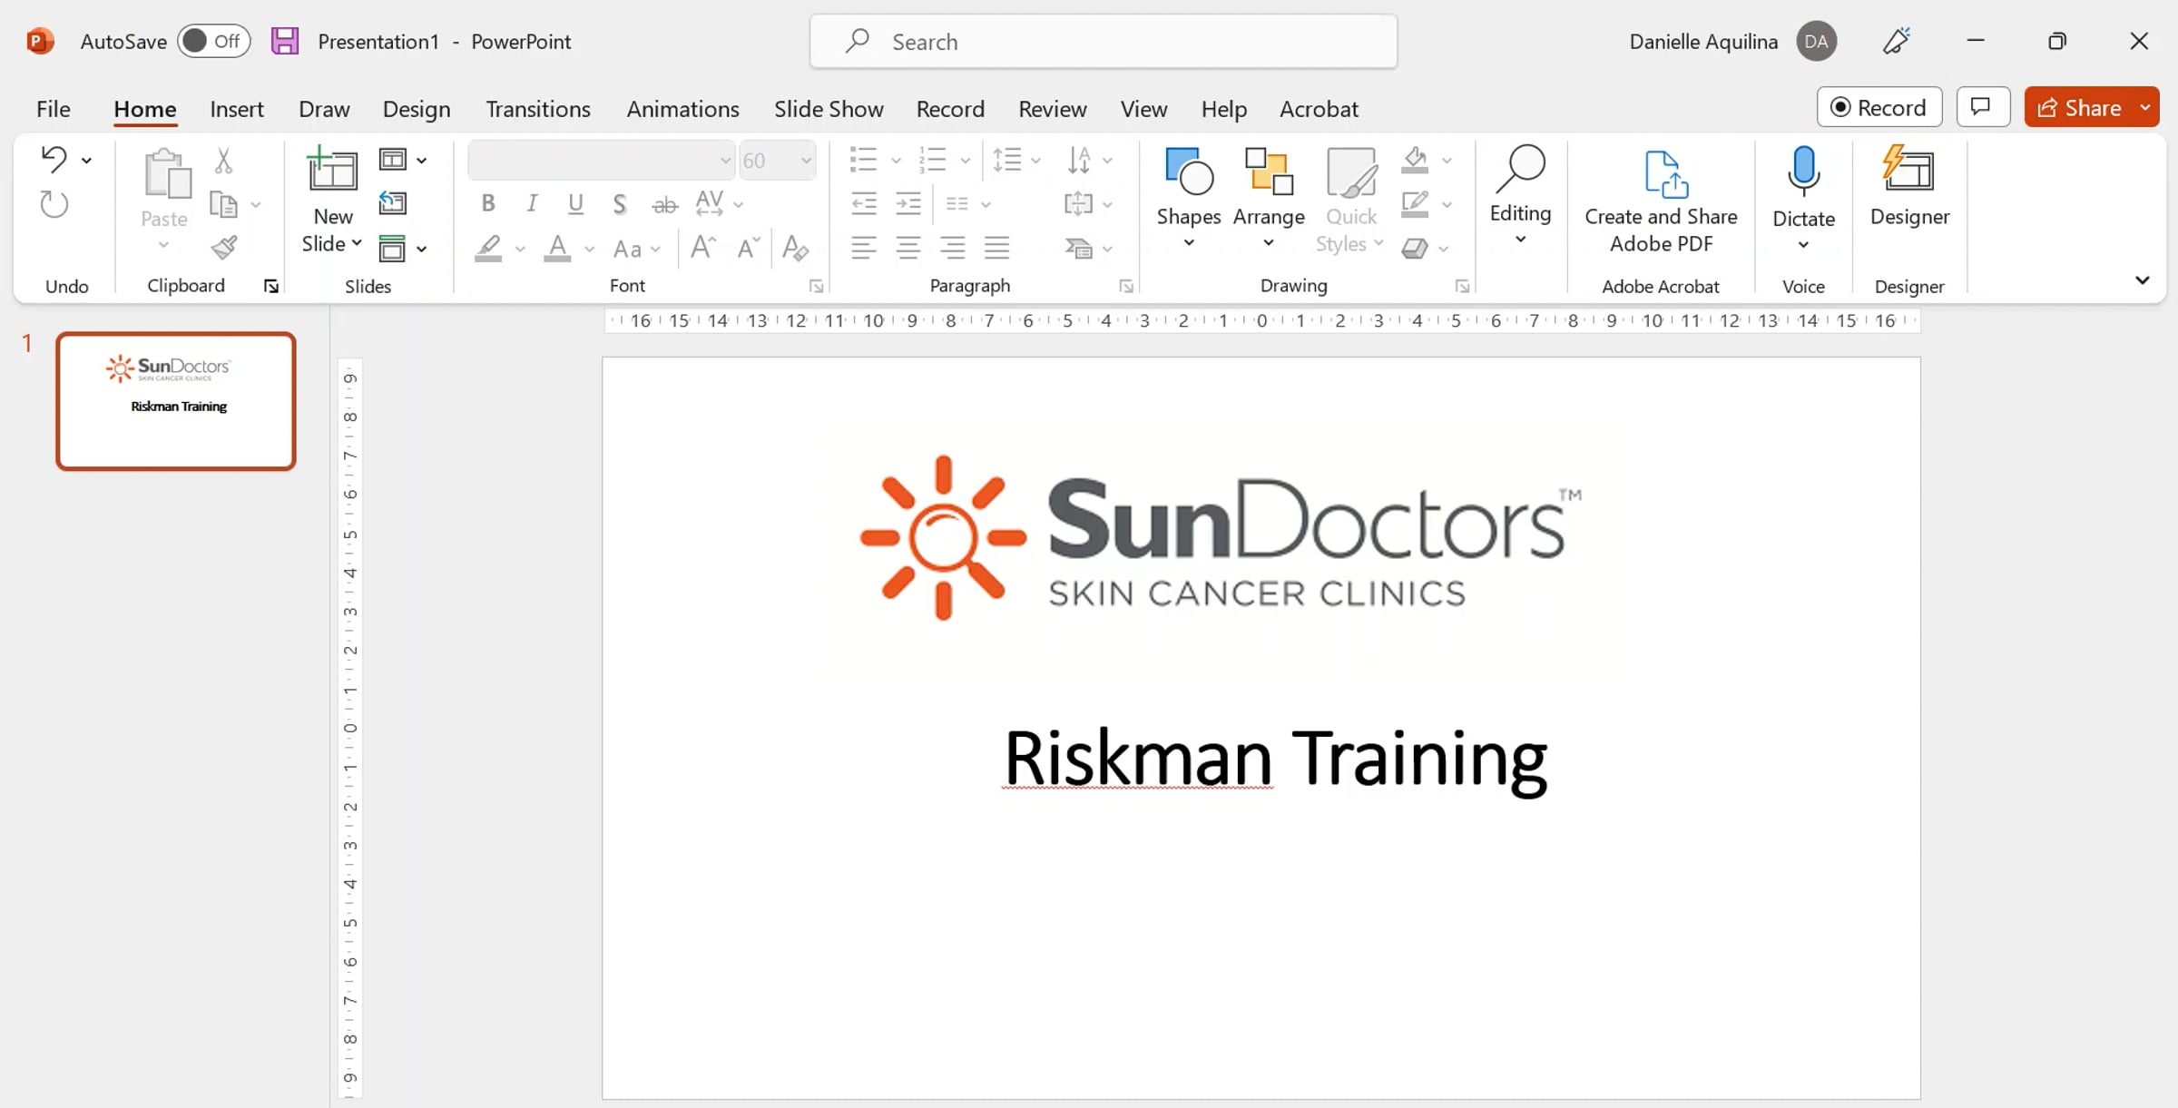Open the Comments pane icon
The height and width of the screenshot is (1108, 2178).
pyautogui.click(x=1983, y=107)
